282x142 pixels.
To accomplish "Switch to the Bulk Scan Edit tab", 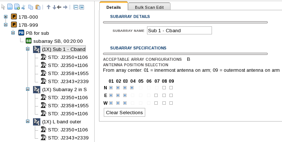I will pyautogui.click(x=149, y=7).
